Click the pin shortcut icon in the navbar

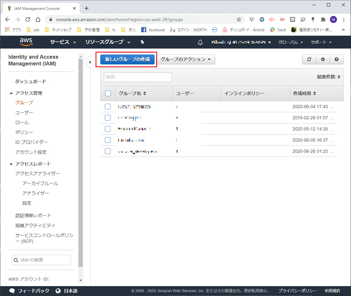142,42
